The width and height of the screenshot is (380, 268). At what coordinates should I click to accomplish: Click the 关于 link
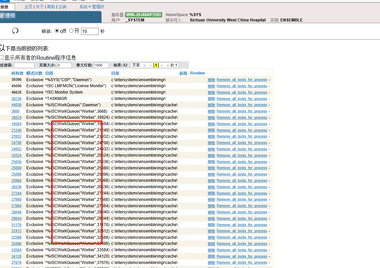pyautogui.click(x=39, y=6)
